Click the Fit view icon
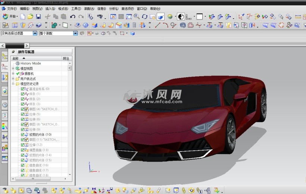The width and height of the screenshot is (306, 194). click(113, 16)
